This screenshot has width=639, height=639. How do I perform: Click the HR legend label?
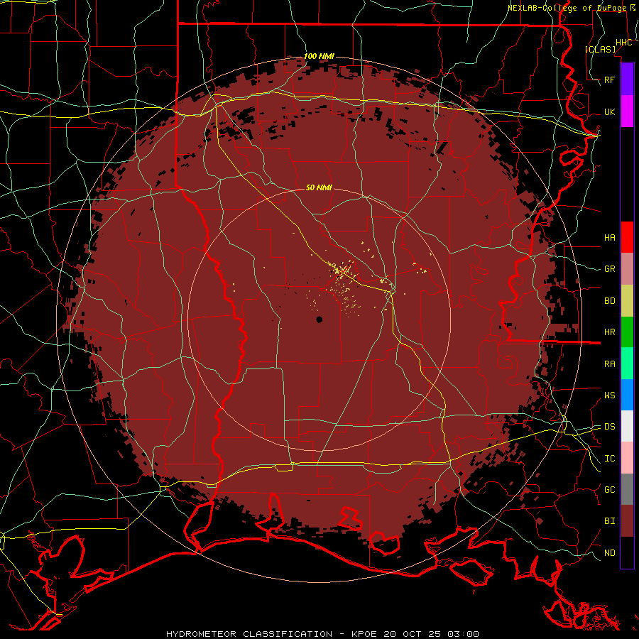pyautogui.click(x=609, y=332)
